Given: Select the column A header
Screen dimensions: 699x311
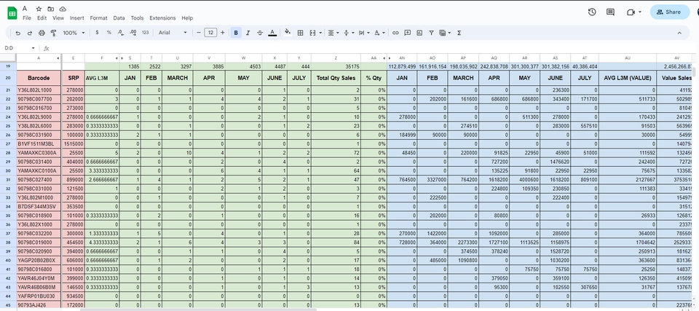Looking at the screenshot, I should coord(39,58).
